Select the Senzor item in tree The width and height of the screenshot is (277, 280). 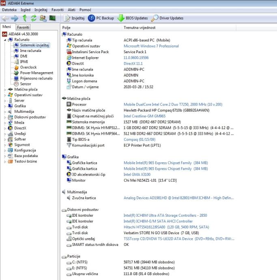point(26,84)
